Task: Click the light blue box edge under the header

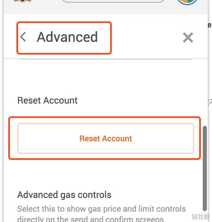Action: coord(105,59)
